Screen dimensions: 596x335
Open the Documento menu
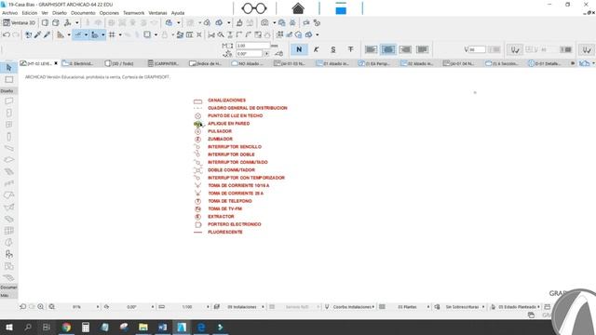pos(83,13)
